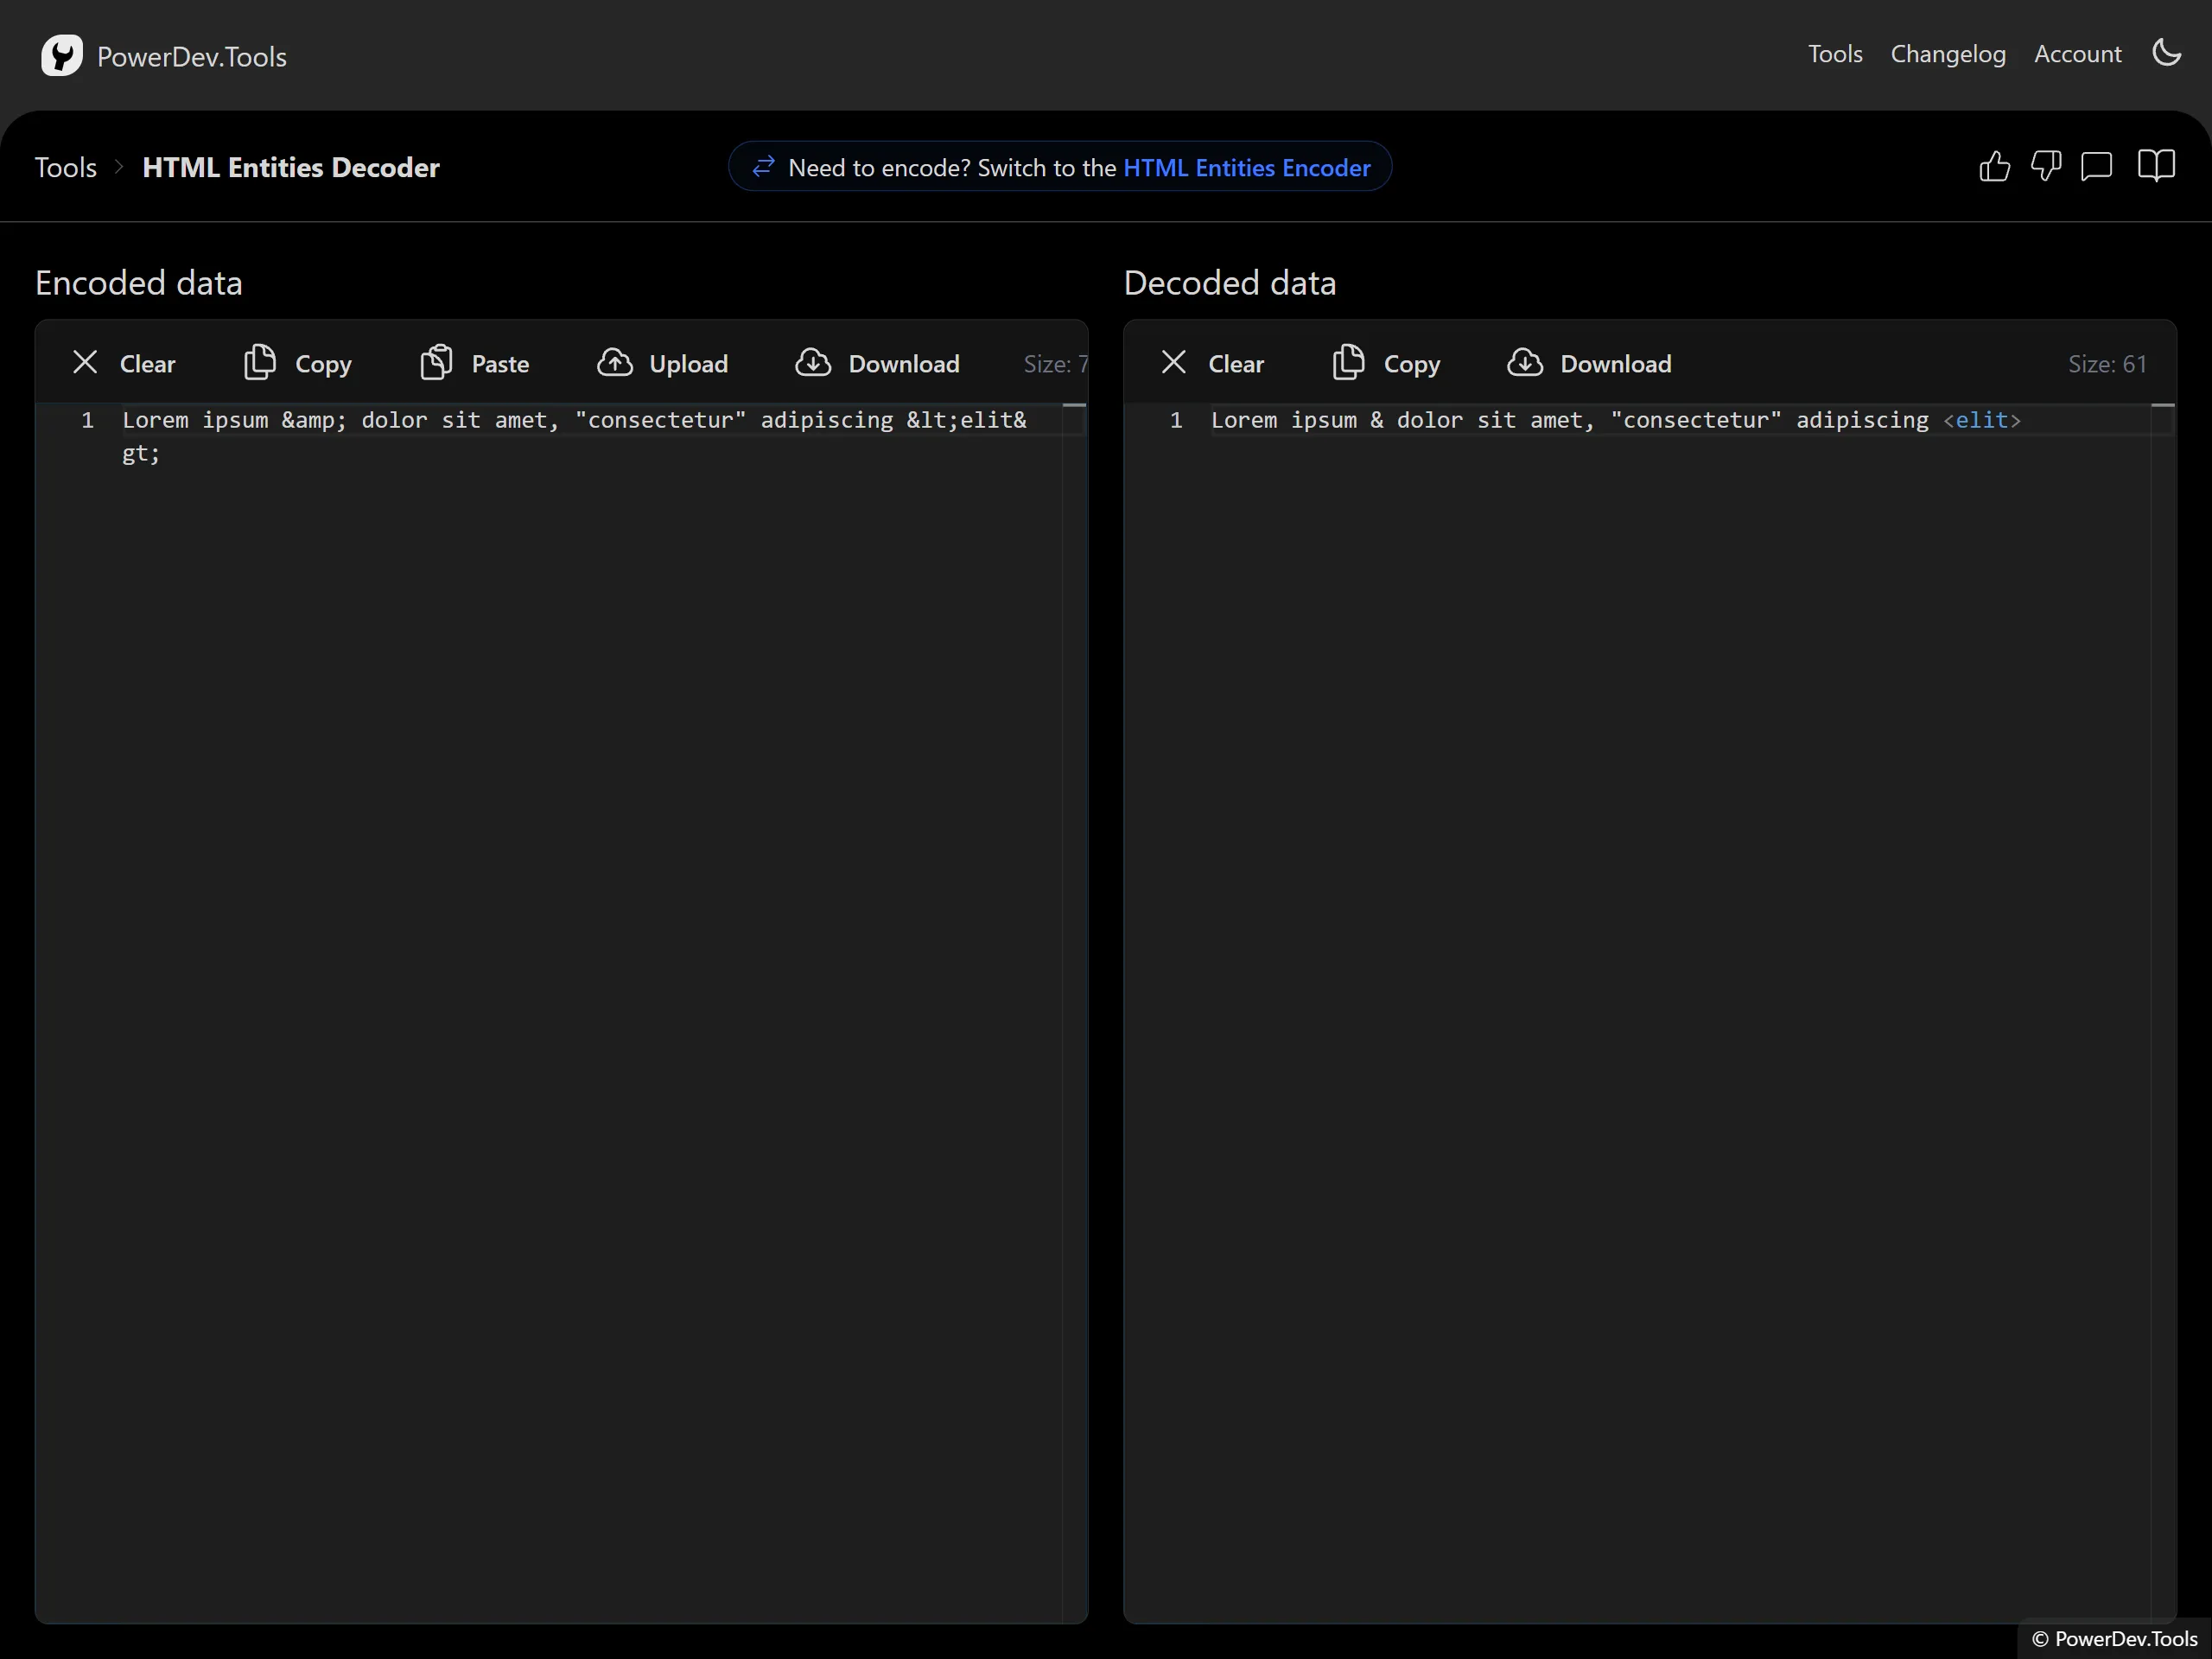
Task: Open the Account menu
Action: point(2077,54)
